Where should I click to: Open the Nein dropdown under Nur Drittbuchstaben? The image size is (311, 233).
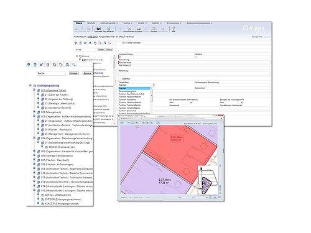[x=191, y=103]
